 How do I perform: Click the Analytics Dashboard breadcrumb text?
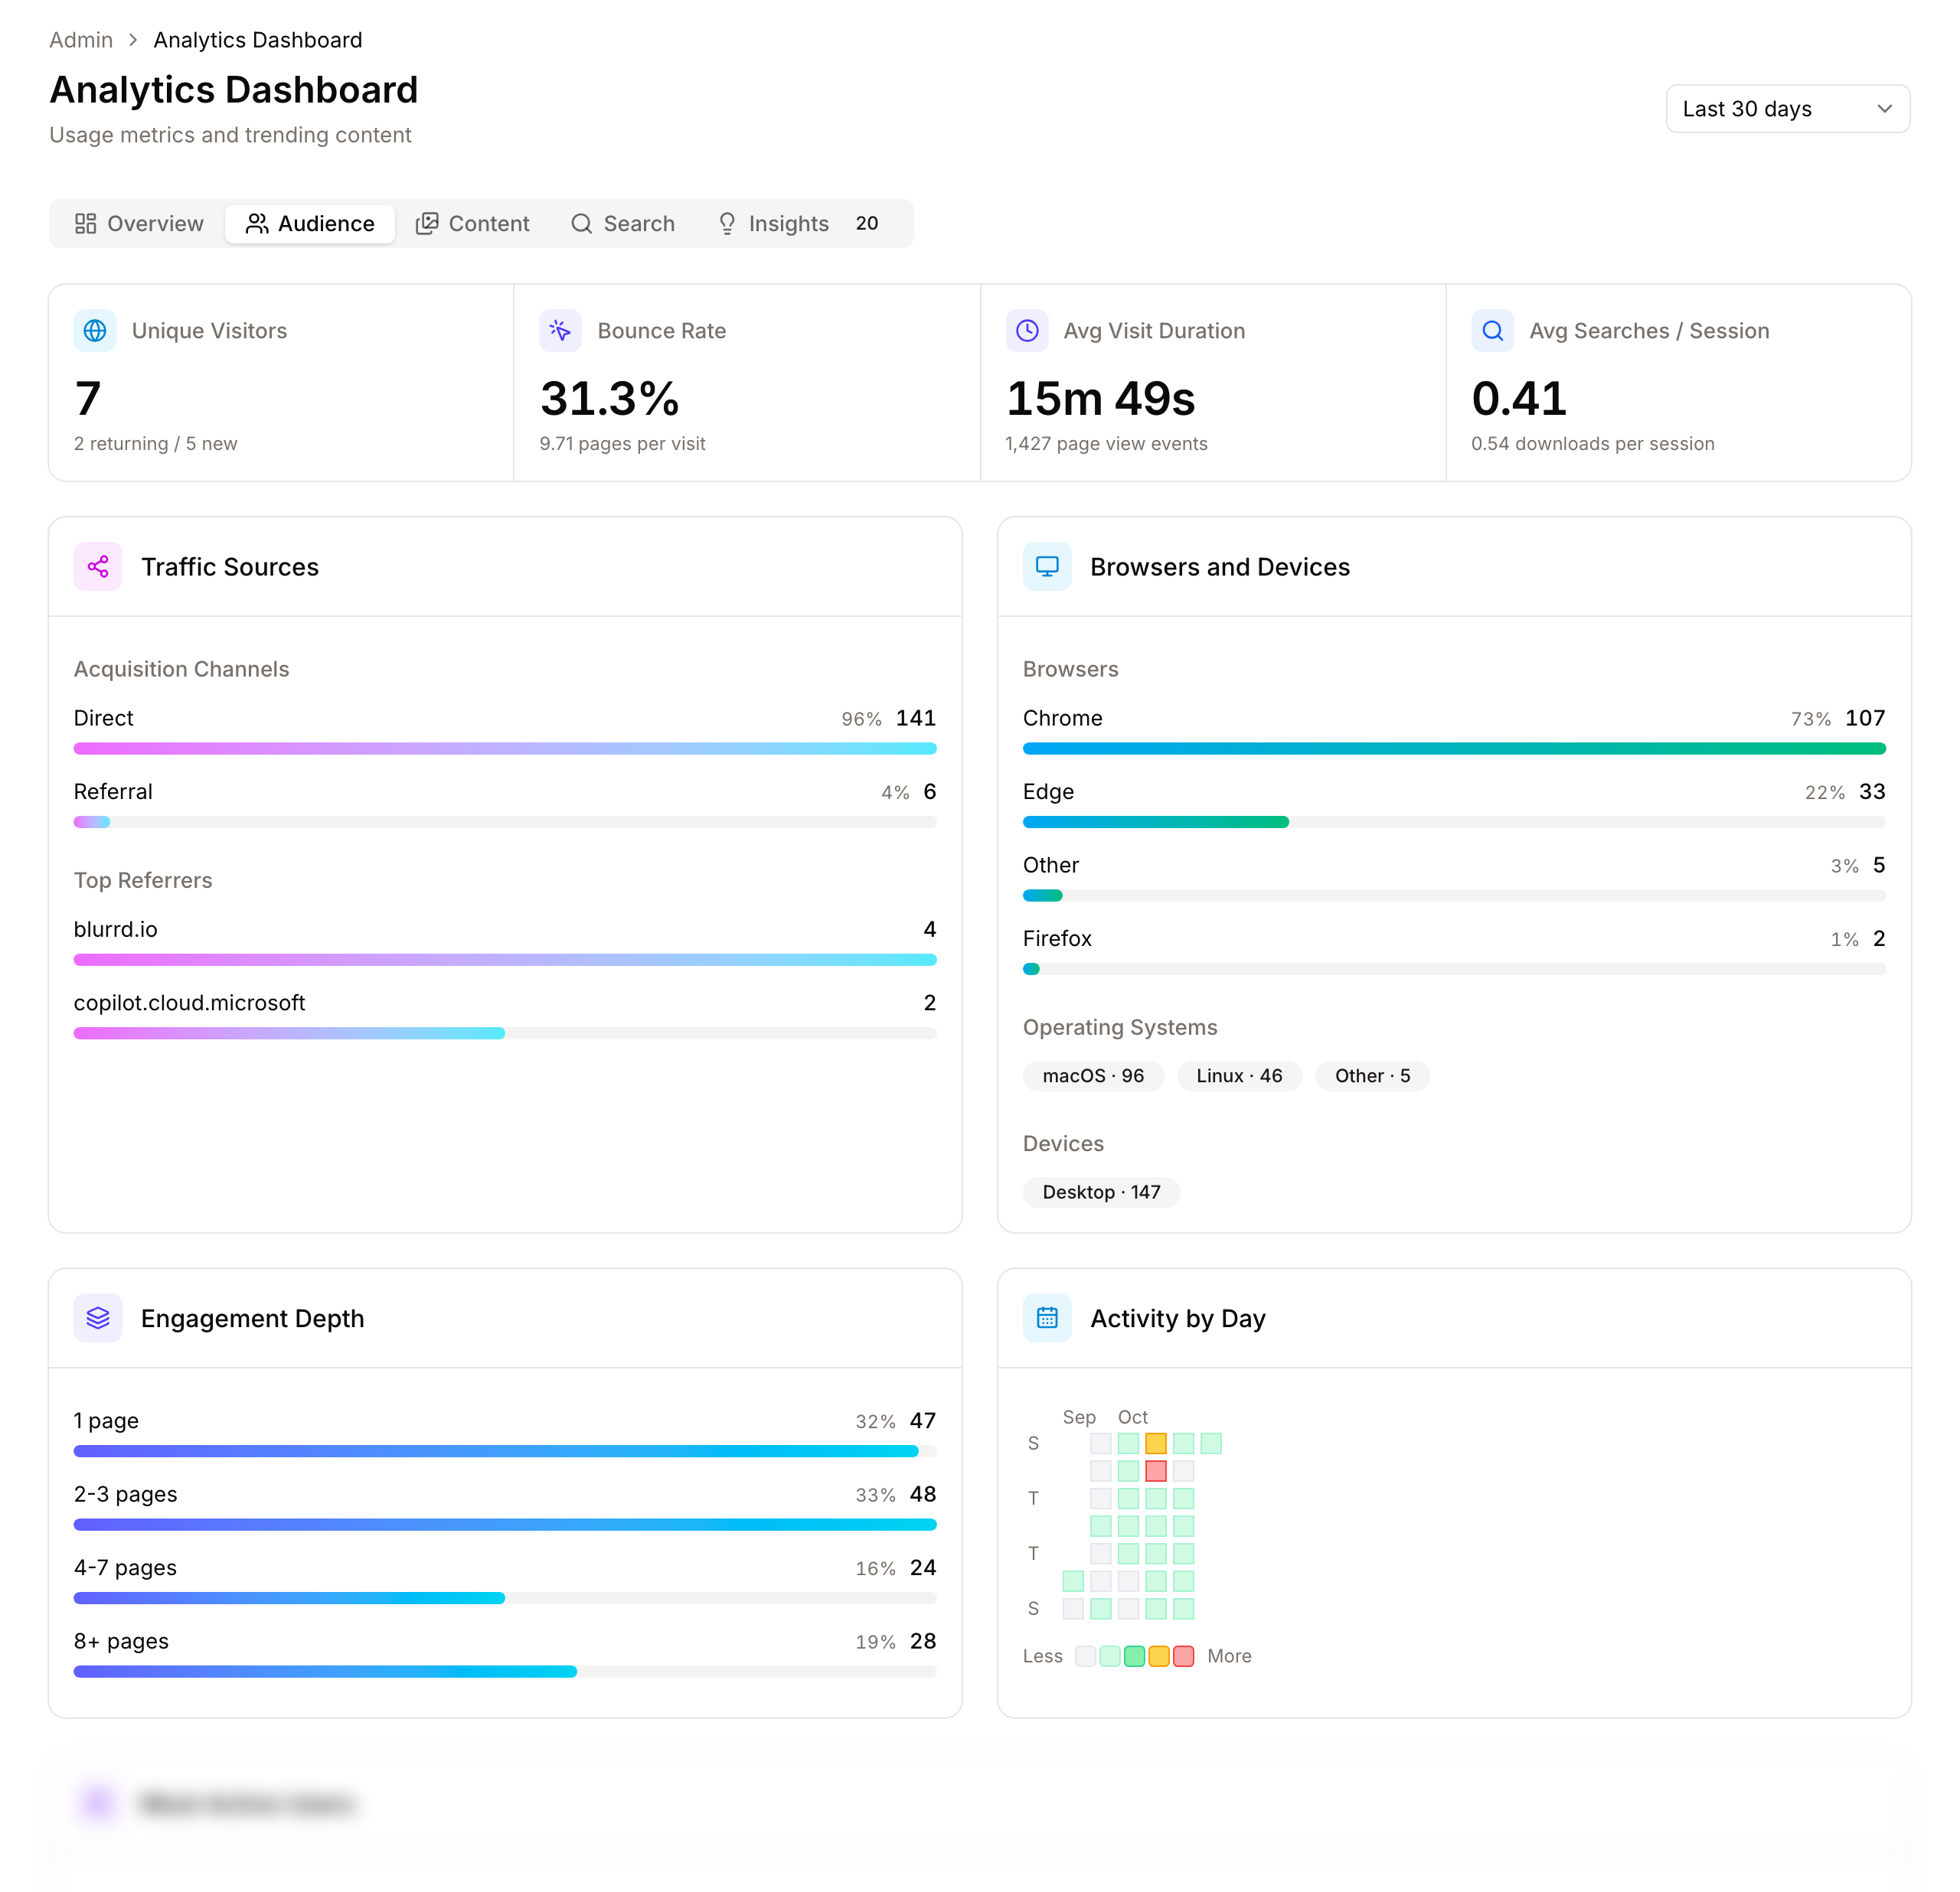coord(258,40)
